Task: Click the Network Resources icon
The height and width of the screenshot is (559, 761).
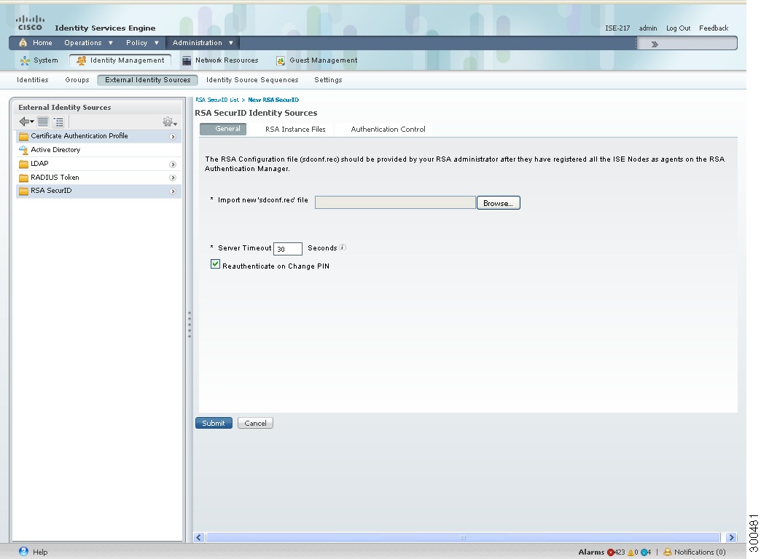Action: tap(187, 60)
